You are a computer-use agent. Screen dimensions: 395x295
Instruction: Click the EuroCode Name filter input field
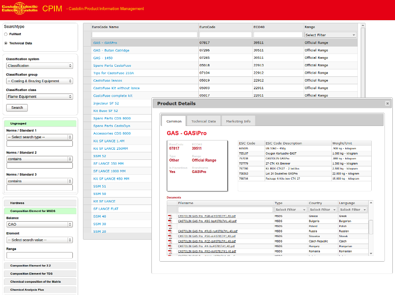click(144, 35)
